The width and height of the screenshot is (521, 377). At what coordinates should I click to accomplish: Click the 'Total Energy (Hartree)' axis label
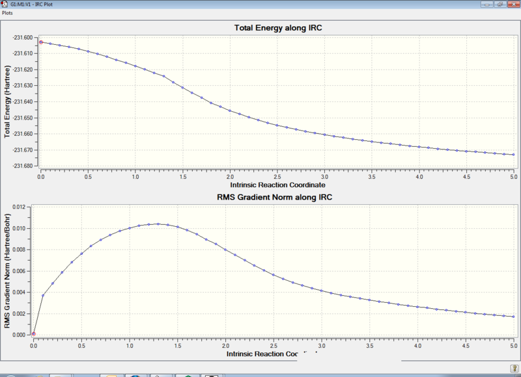[7, 101]
